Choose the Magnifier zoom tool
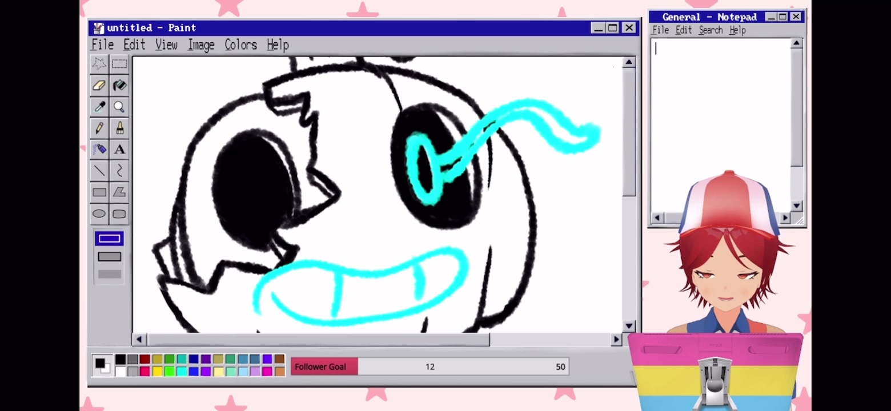Viewport: 891px width, 411px height. click(x=119, y=107)
